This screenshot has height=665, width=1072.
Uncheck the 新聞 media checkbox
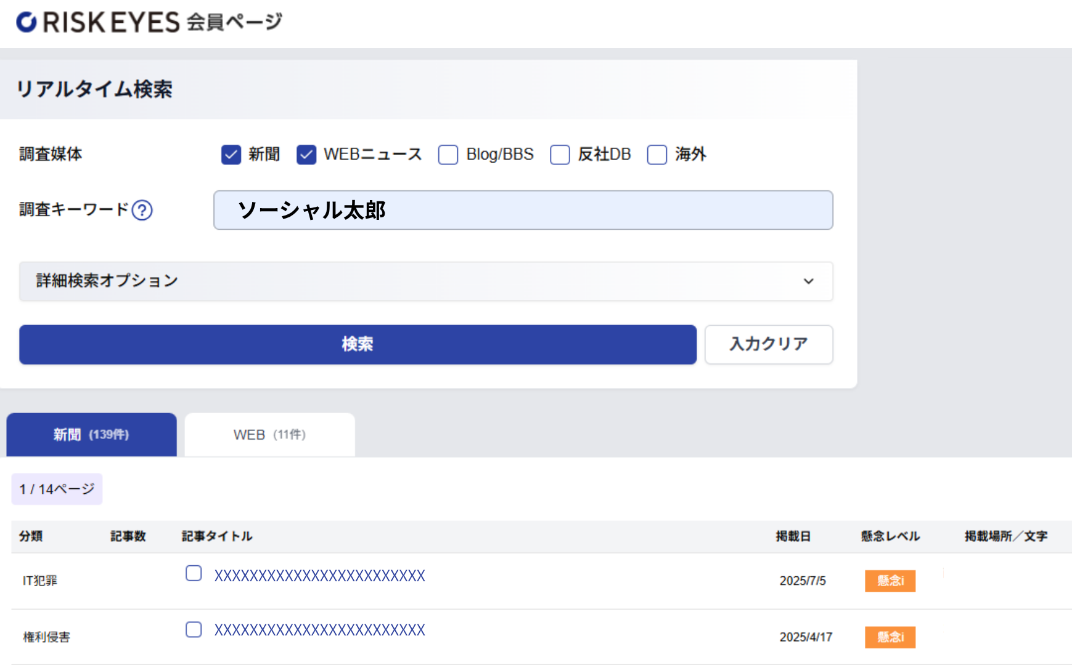point(231,155)
